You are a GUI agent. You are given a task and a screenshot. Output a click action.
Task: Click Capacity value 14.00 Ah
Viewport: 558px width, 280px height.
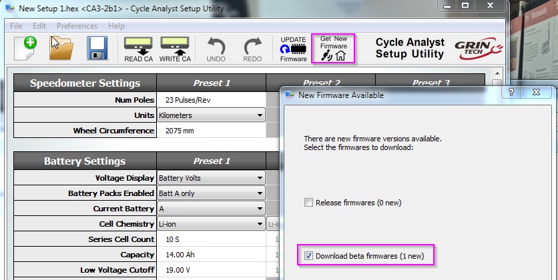point(212,255)
